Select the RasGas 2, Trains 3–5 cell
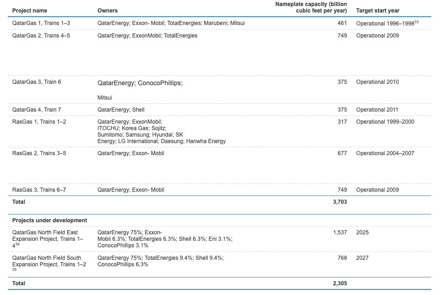The height and width of the screenshot is (295, 441). pyautogui.click(x=39, y=154)
